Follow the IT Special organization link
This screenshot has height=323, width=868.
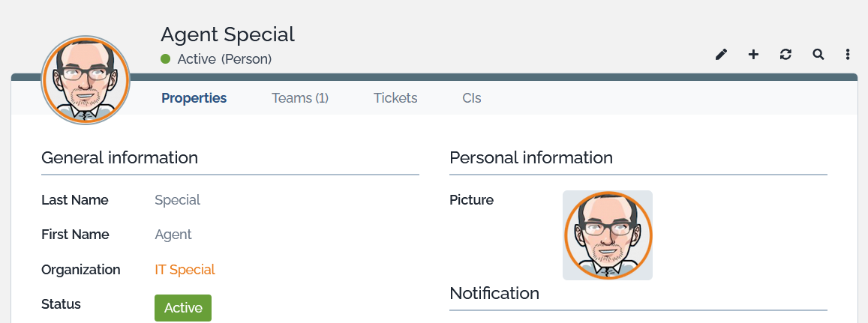pyautogui.click(x=185, y=270)
